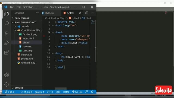This screenshot has width=174, height=98.
Task: Click the Split Editor icon
Action: point(87,13)
